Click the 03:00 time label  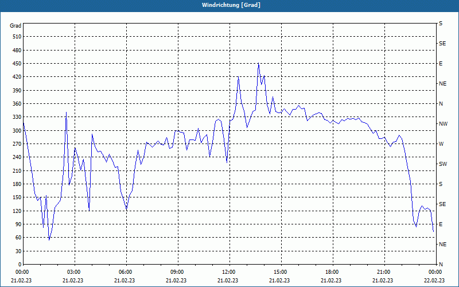pos(75,272)
